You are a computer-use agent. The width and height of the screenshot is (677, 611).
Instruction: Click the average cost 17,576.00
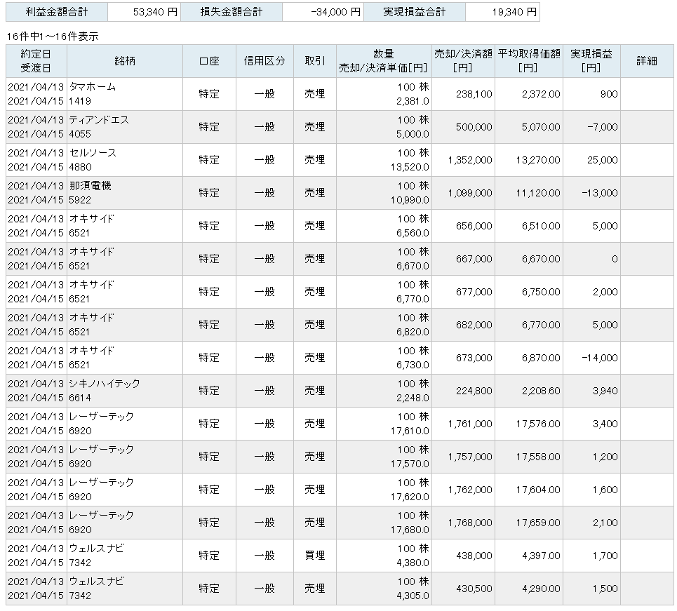538,424
